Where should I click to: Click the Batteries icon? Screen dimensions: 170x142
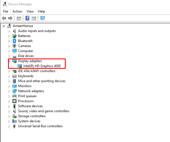click(x=14, y=36)
